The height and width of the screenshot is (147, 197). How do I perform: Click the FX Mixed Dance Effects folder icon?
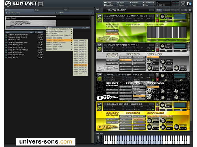pos(6,37)
